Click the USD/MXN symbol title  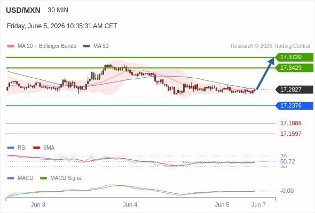23,10
